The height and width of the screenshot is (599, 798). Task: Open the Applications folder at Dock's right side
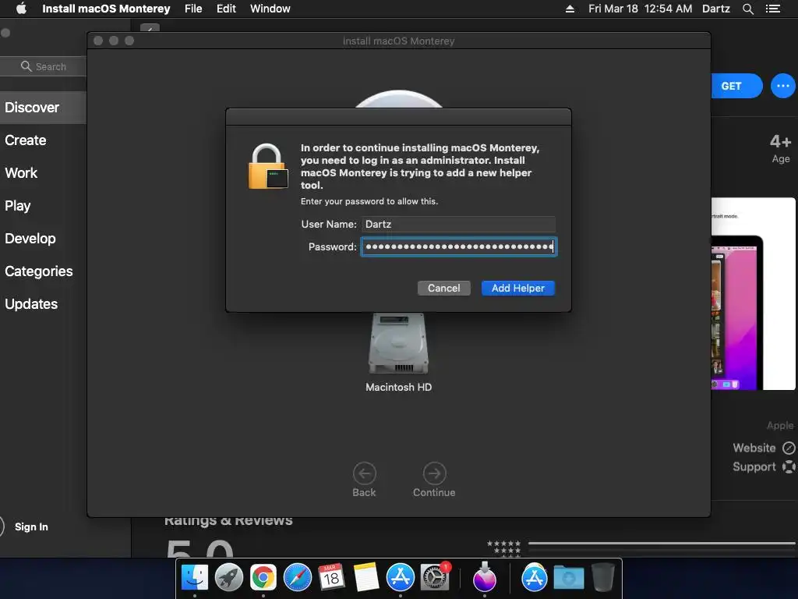[x=535, y=578]
